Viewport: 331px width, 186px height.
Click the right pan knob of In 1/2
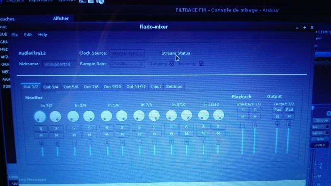55,117
